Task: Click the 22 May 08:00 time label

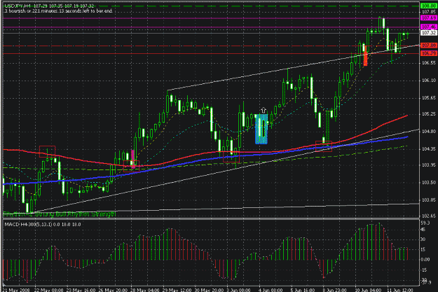Action: (x=48, y=290)
